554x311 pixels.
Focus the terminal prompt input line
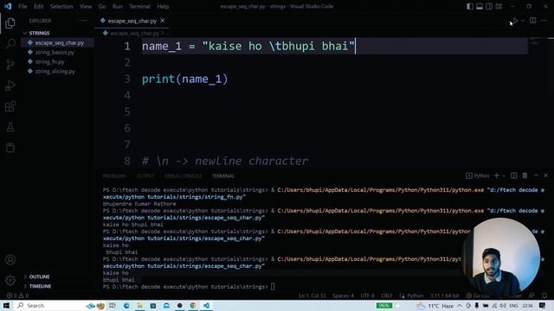point(273,287)
